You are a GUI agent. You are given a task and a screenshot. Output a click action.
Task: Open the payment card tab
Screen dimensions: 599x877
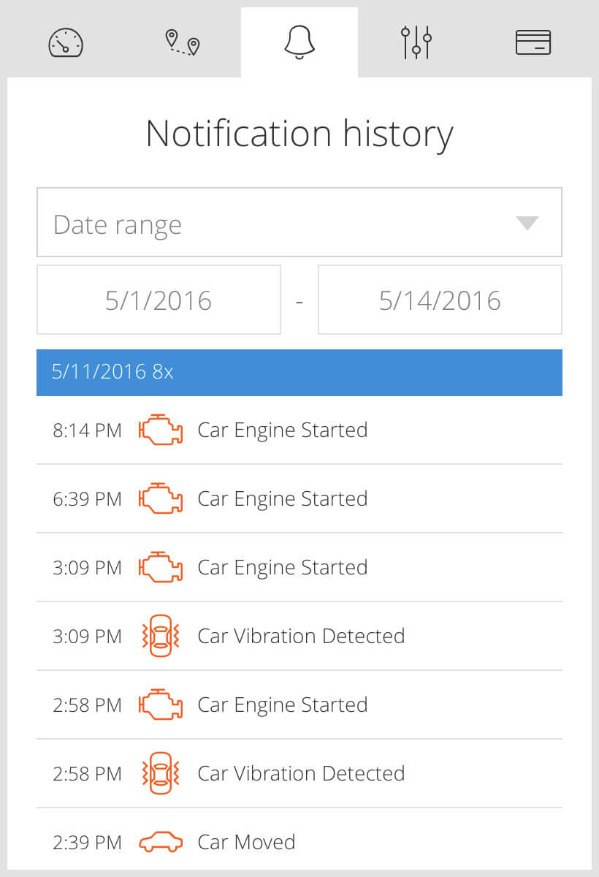click(x=533, y=42)
